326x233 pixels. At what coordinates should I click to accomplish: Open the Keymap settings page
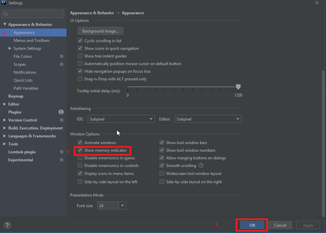click(x=16, y=96)
